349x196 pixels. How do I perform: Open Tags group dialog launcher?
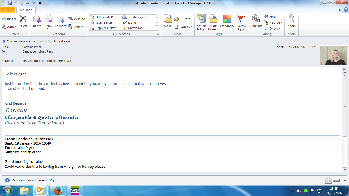click(245, 34)
